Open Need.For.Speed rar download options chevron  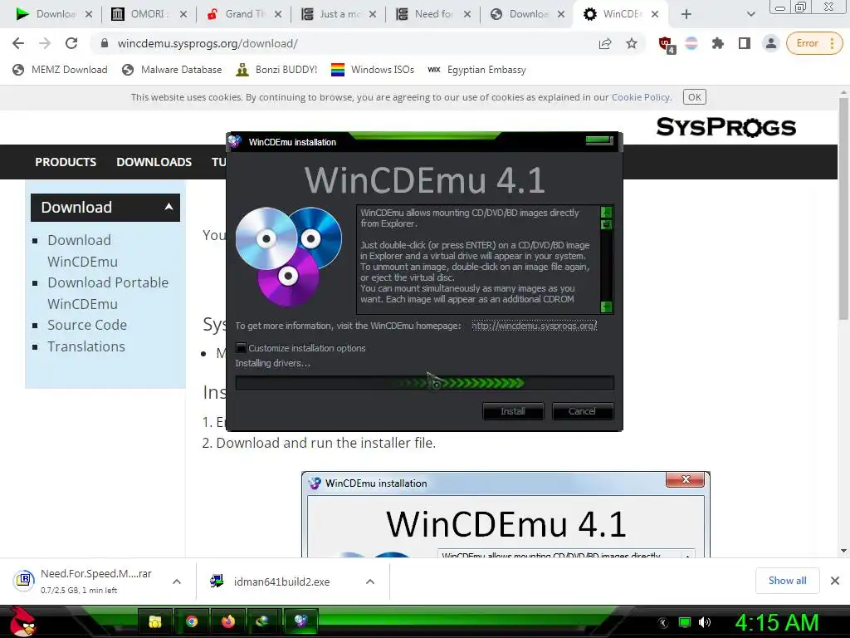tap(177, 582)
